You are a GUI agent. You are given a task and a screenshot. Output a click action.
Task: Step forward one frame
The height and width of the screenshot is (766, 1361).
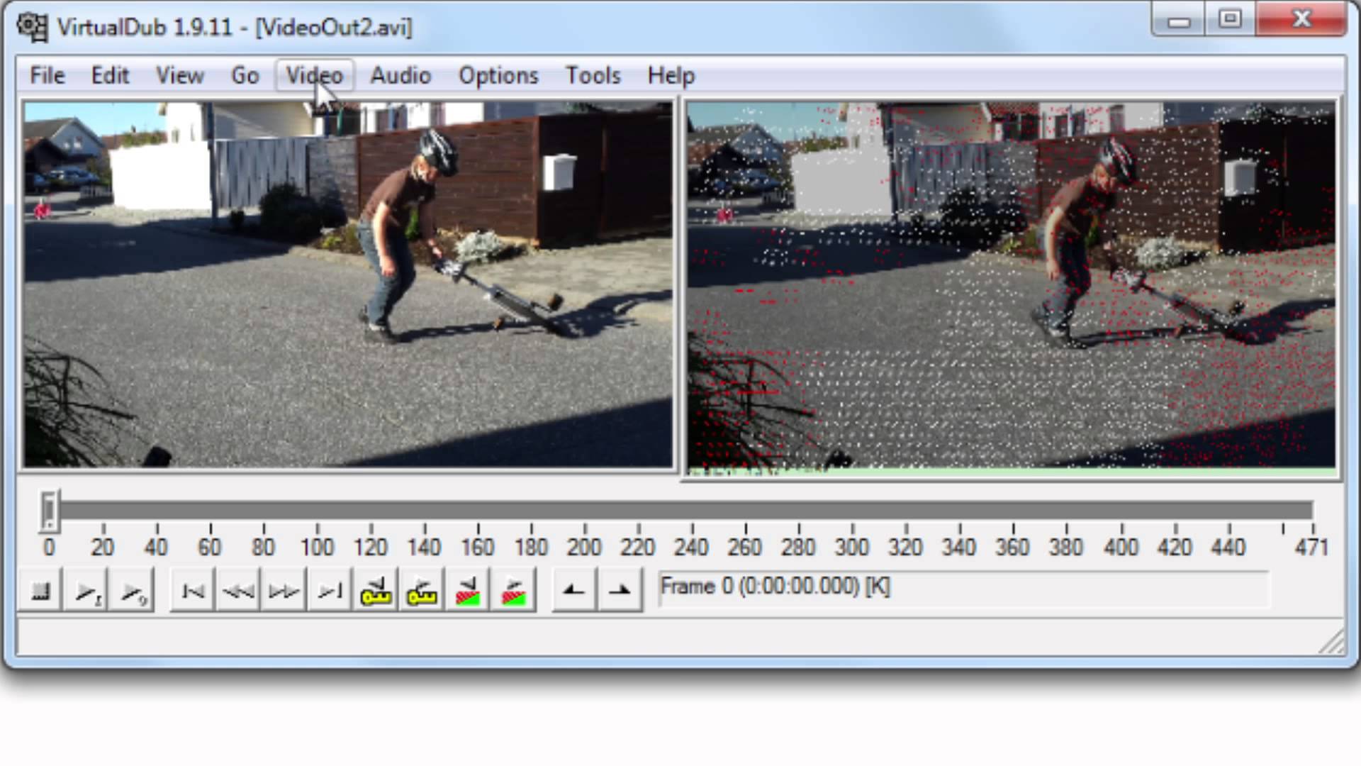(x=284, y=590)
